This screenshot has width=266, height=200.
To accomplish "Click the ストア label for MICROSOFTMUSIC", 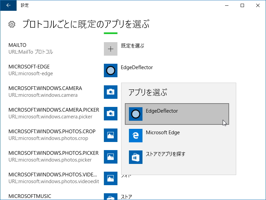I will click(126, 197).
